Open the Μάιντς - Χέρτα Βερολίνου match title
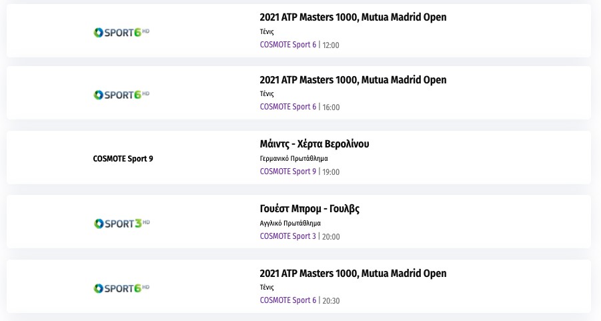Image resolution: width=601 pixels, height=321 pixels. point(314,144)
